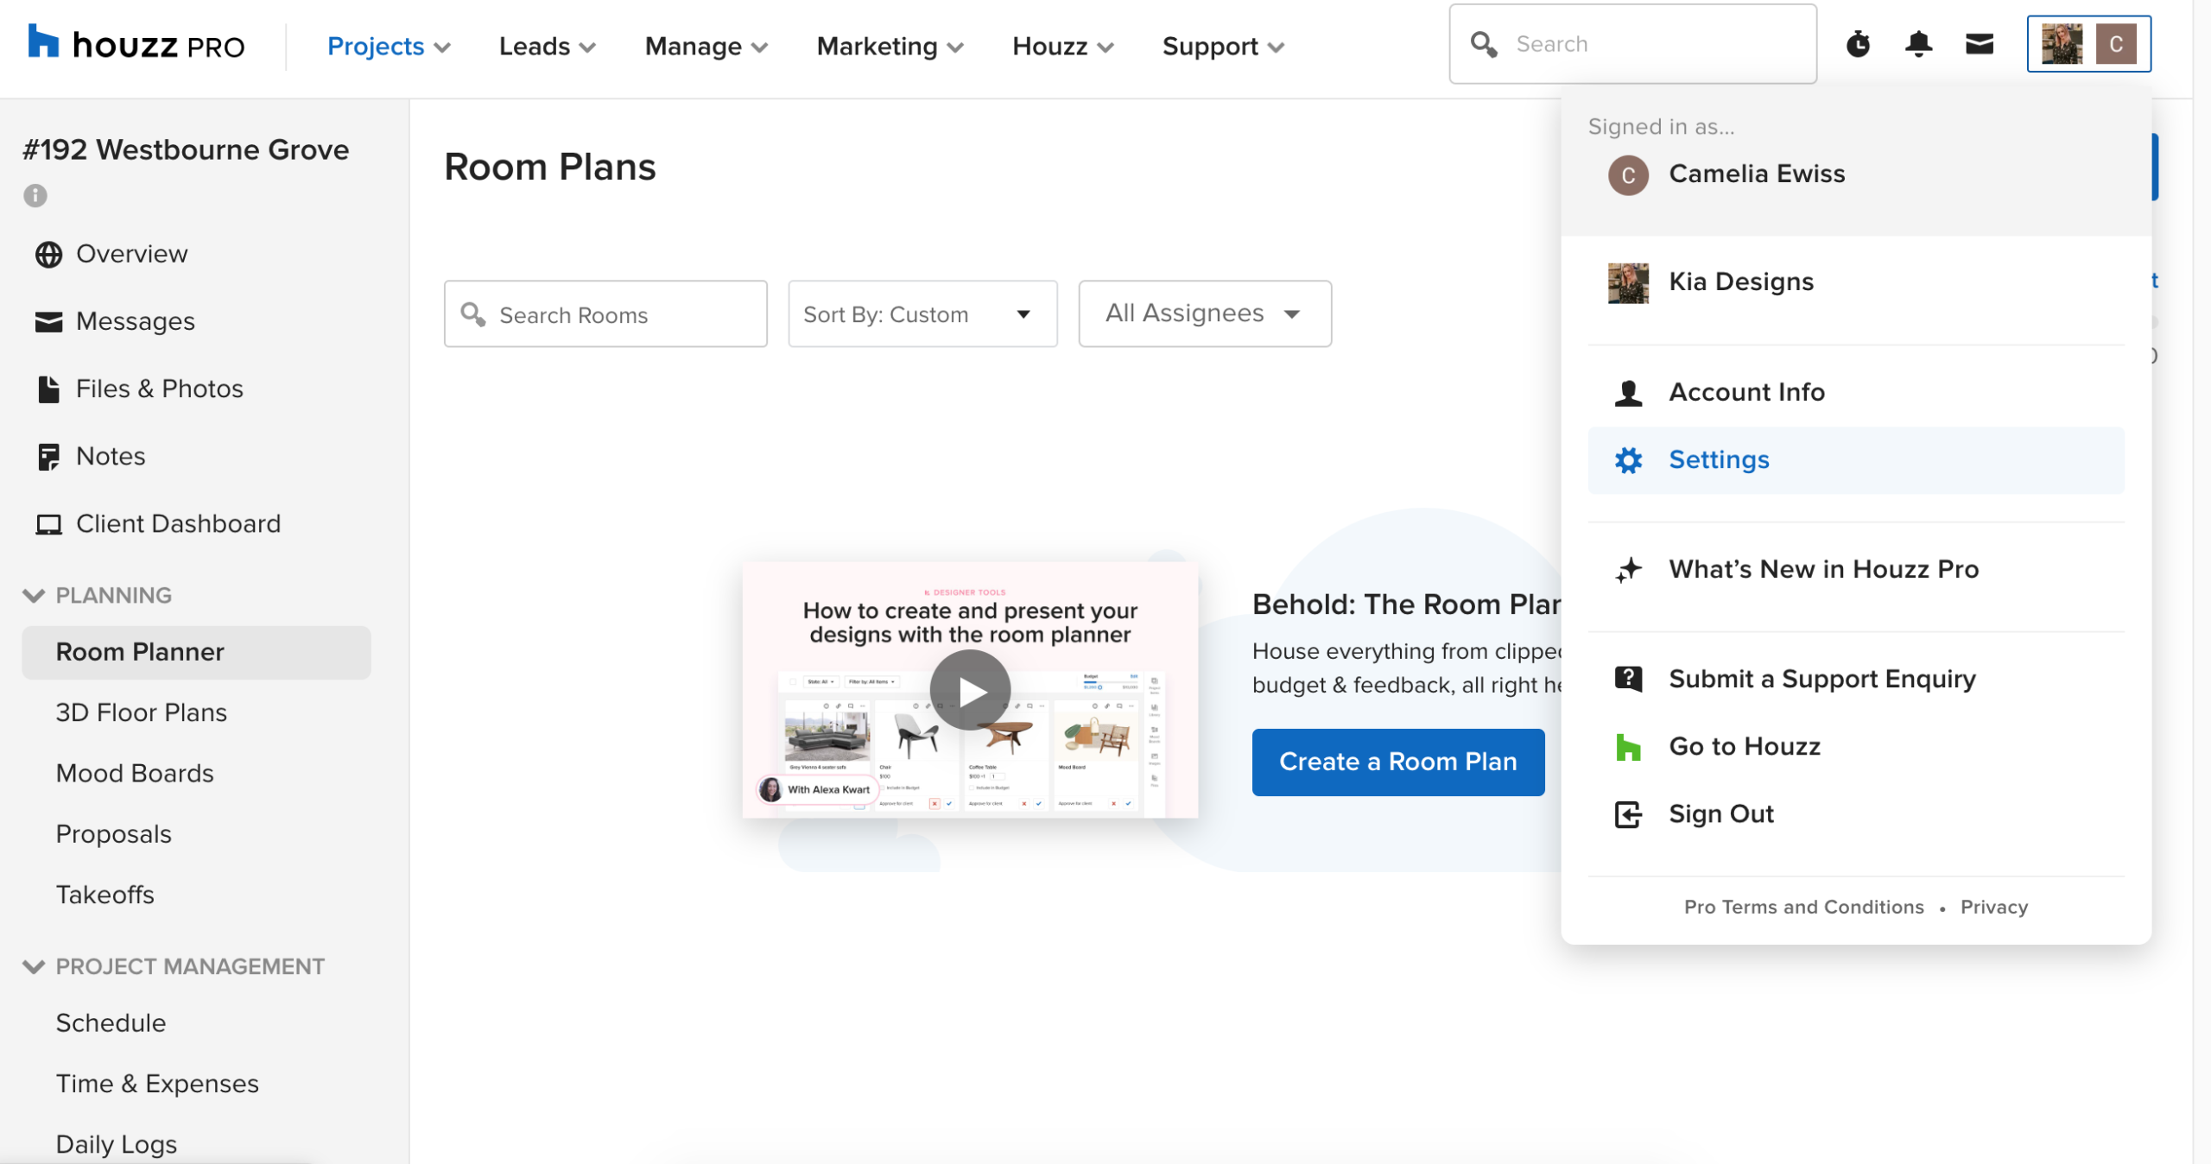Click the timer stopwatch icon in header
Image resolution: width=2211 pixels, height=1164 pixels.
[x=1858, y=44]
